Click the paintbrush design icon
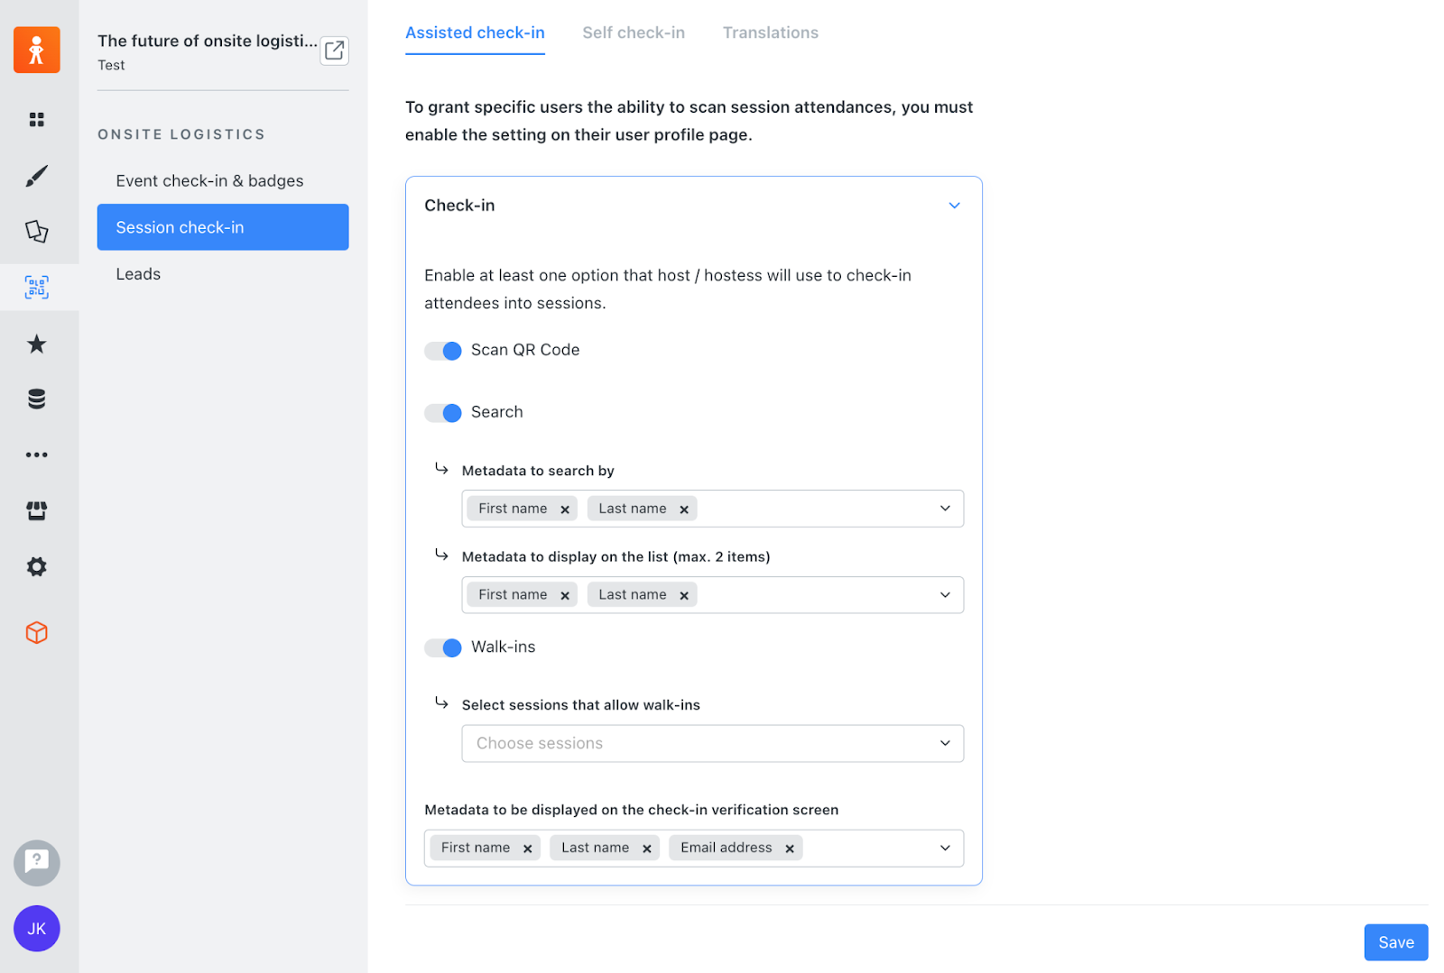The image size is (1444, 973). [36, 175]
